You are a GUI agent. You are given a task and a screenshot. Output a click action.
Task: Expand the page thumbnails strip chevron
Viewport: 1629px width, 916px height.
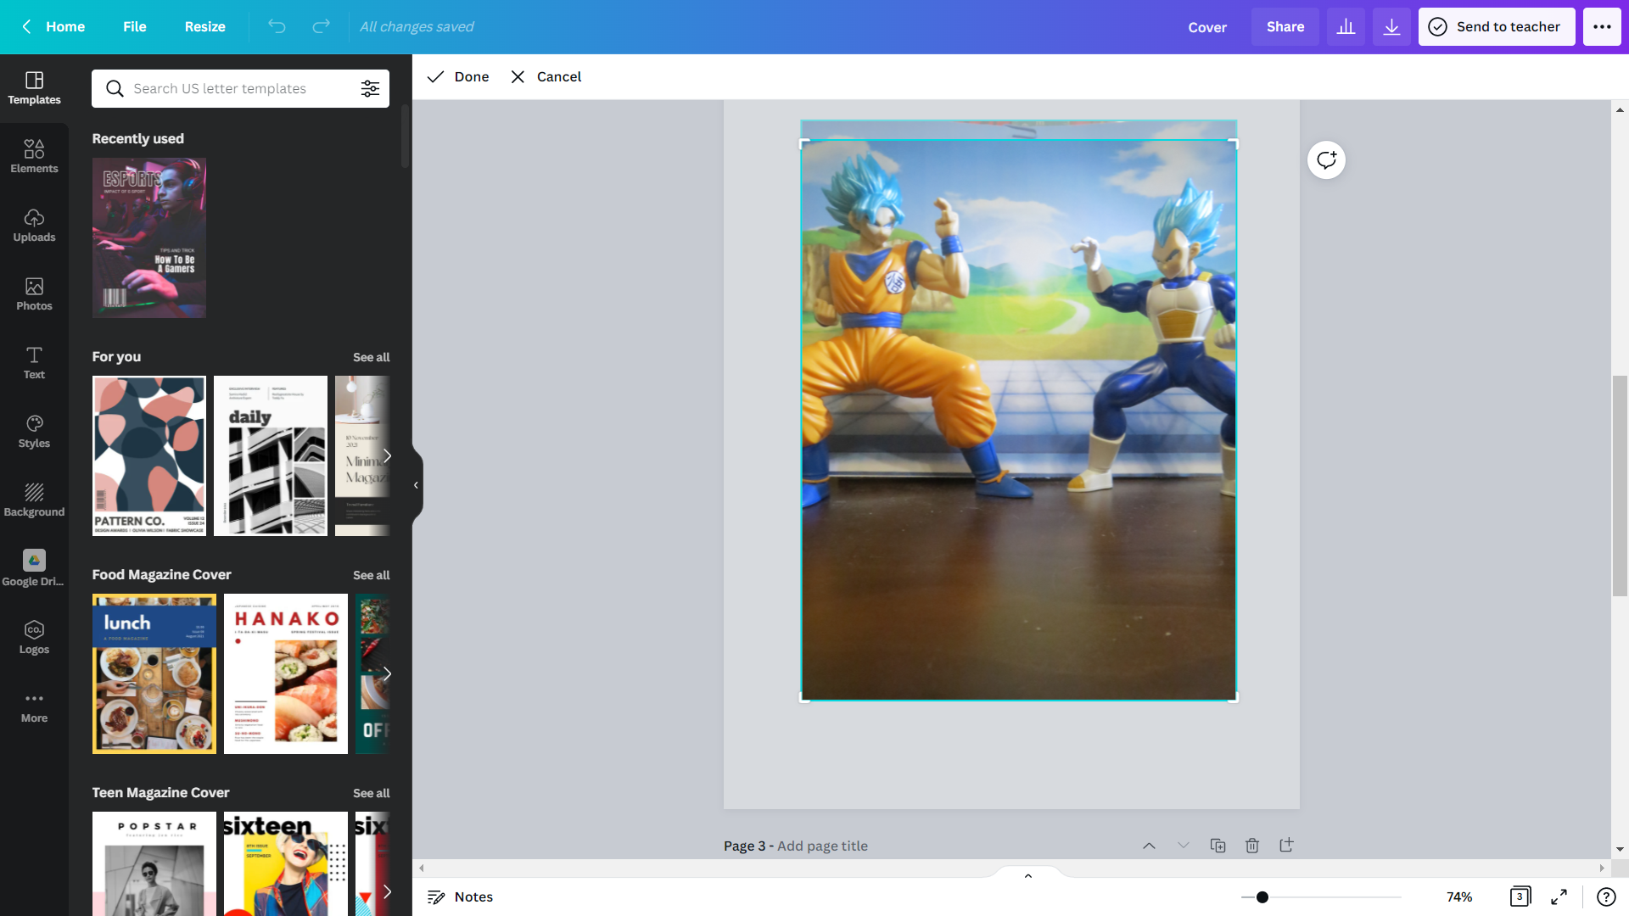point(1028,875)
